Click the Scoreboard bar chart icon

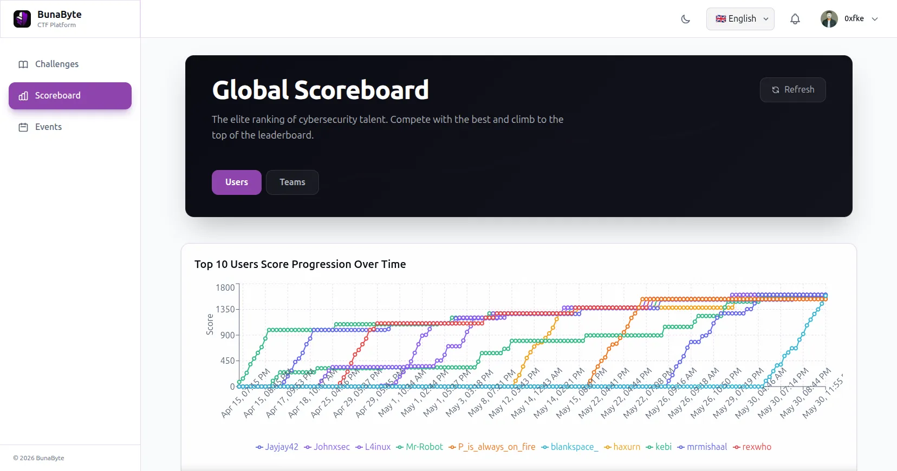[x=23, y=96]
